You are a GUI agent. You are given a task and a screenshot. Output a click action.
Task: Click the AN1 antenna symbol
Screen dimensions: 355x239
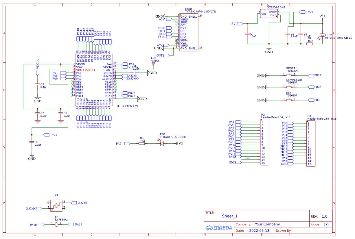pos(153,64)
